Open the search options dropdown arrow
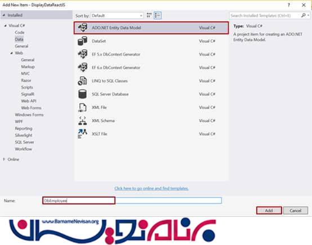 point(308,15)
